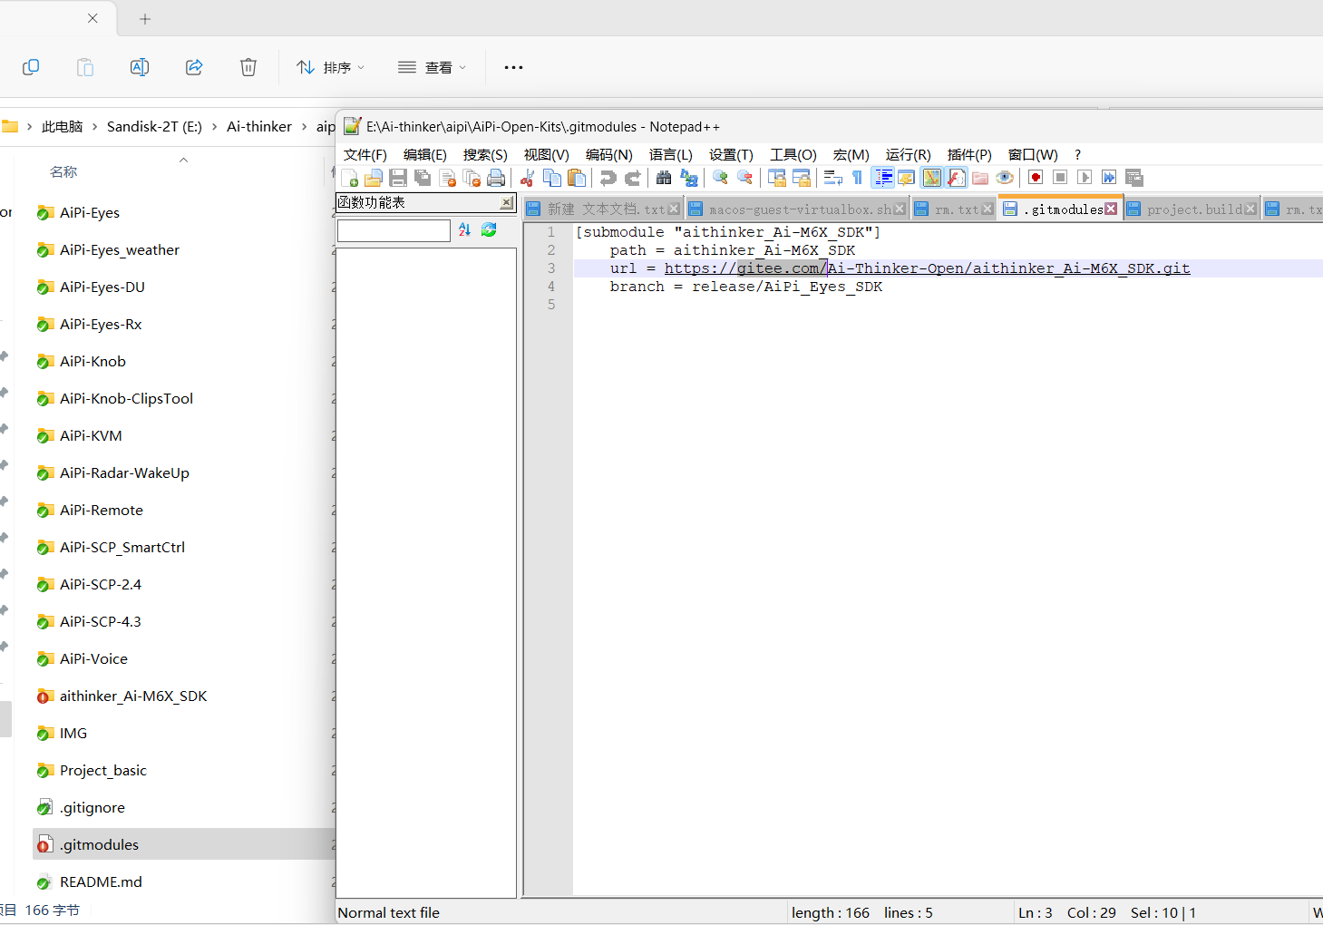Expand the chevron before 此电脑 breadcrumb
Screen dimensions: 1323x925
30,127
